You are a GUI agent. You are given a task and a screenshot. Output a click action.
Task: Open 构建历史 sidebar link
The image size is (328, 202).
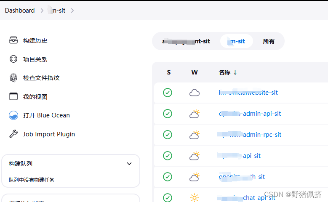(35, 40)
